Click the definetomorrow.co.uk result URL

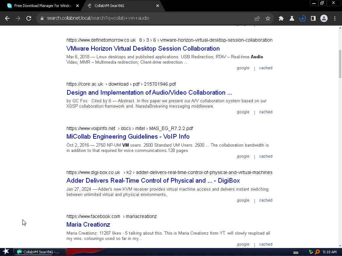click(x=169, y=40)
